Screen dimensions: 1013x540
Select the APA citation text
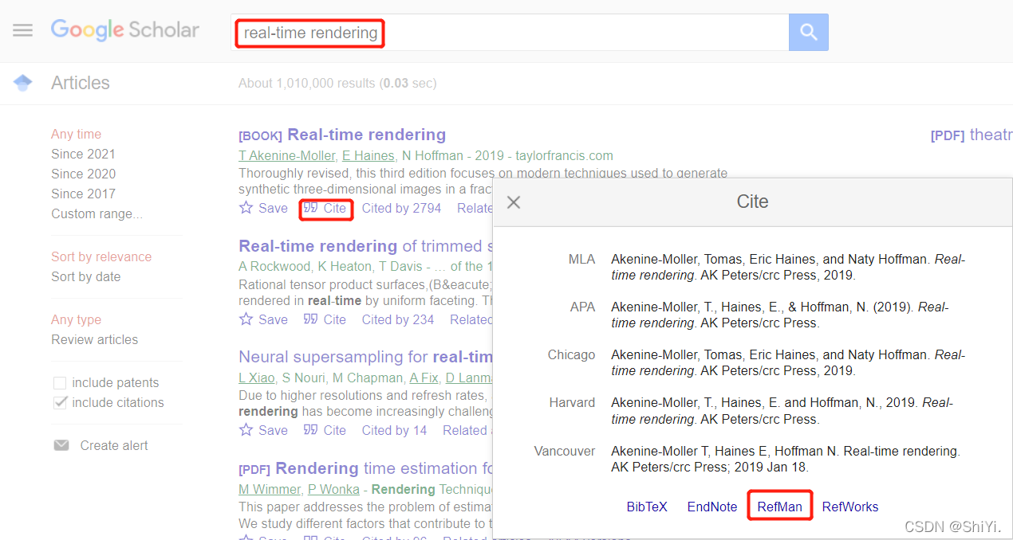pos(780,315)
